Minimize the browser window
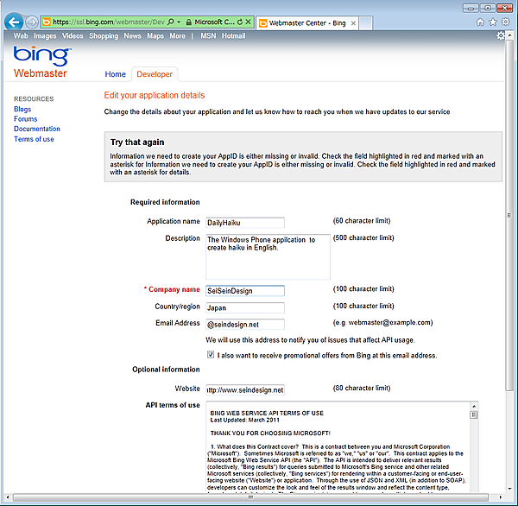The width and height of the screenshot is (518, 506). pos(471,8)
